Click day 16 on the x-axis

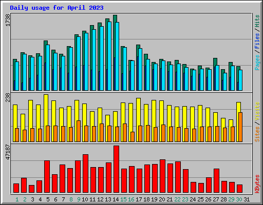(x=131, y=199)
